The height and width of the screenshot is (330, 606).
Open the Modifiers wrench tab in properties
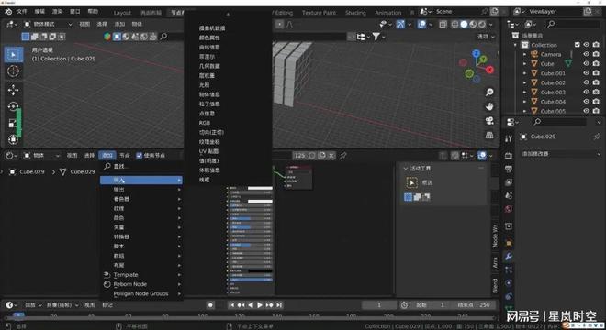509,257
